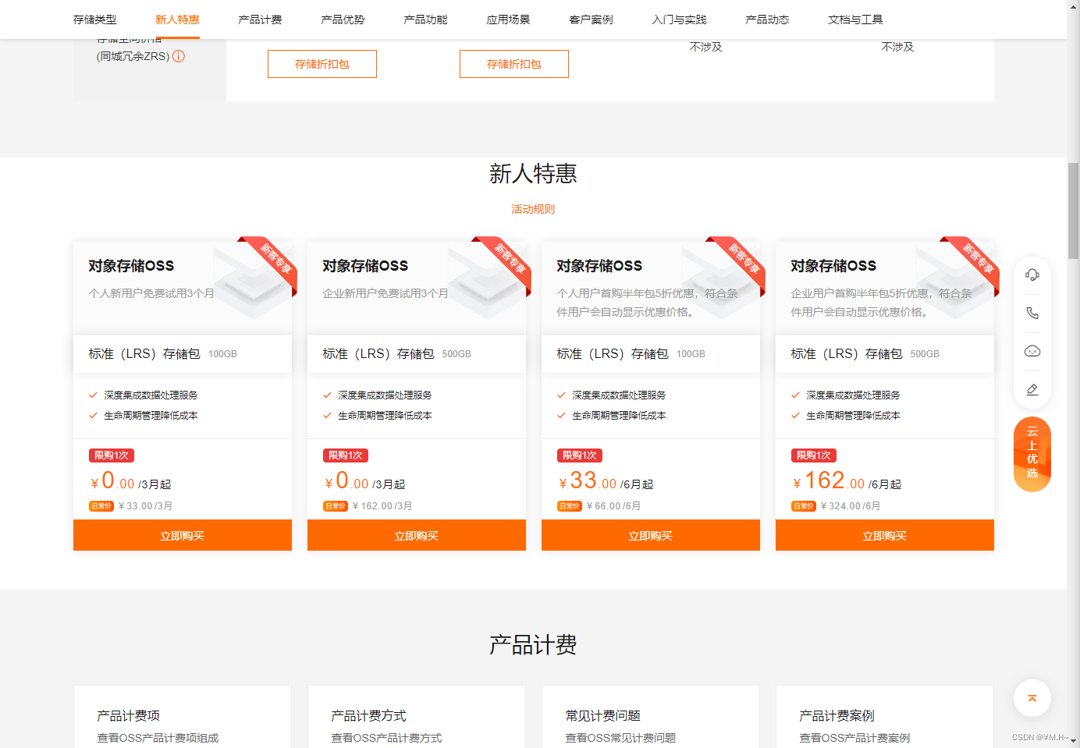Click the scrollbar down arrow
Viewport: 1080px width, 748px height.
click(1073, 741)
